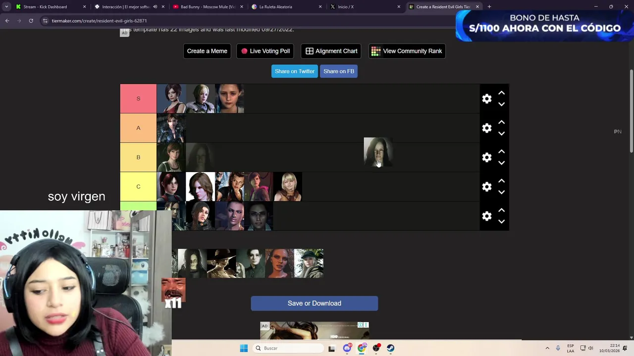634x356 pixels.
Task: Select the A tier label
Action: click(138, 128)
